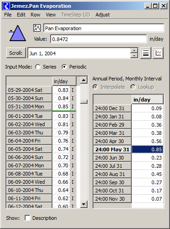This screenshot has height=229, width=170.
Task: Select the 0.45 cell for Aug 31
Action: [x=147, y=174]
